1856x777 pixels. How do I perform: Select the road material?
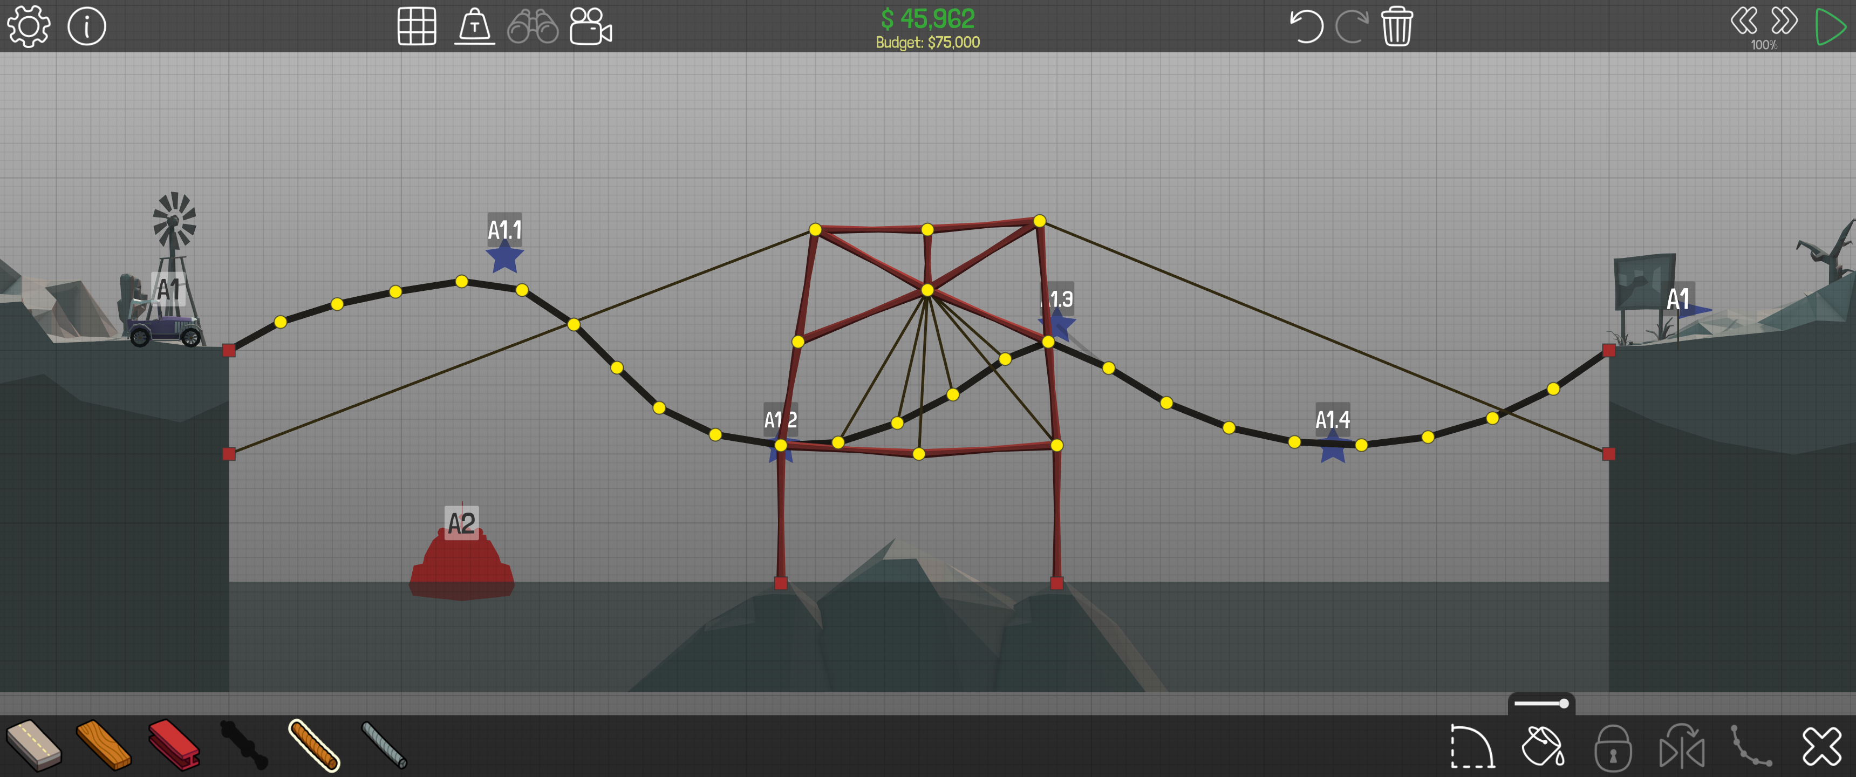point(33,745)
